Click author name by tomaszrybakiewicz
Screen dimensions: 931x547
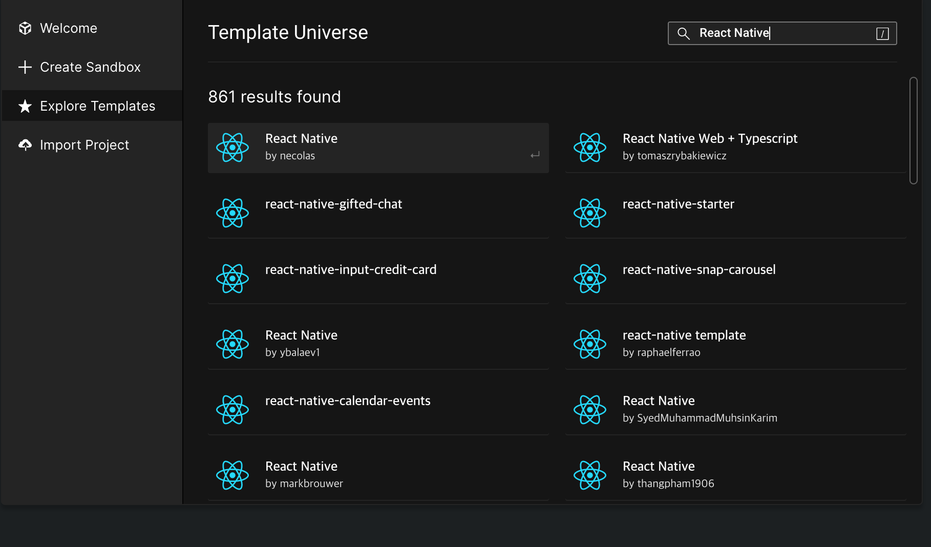[674, 156]
